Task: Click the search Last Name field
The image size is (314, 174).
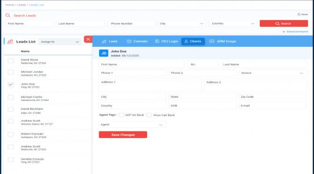Action: (x=80, y=23)
